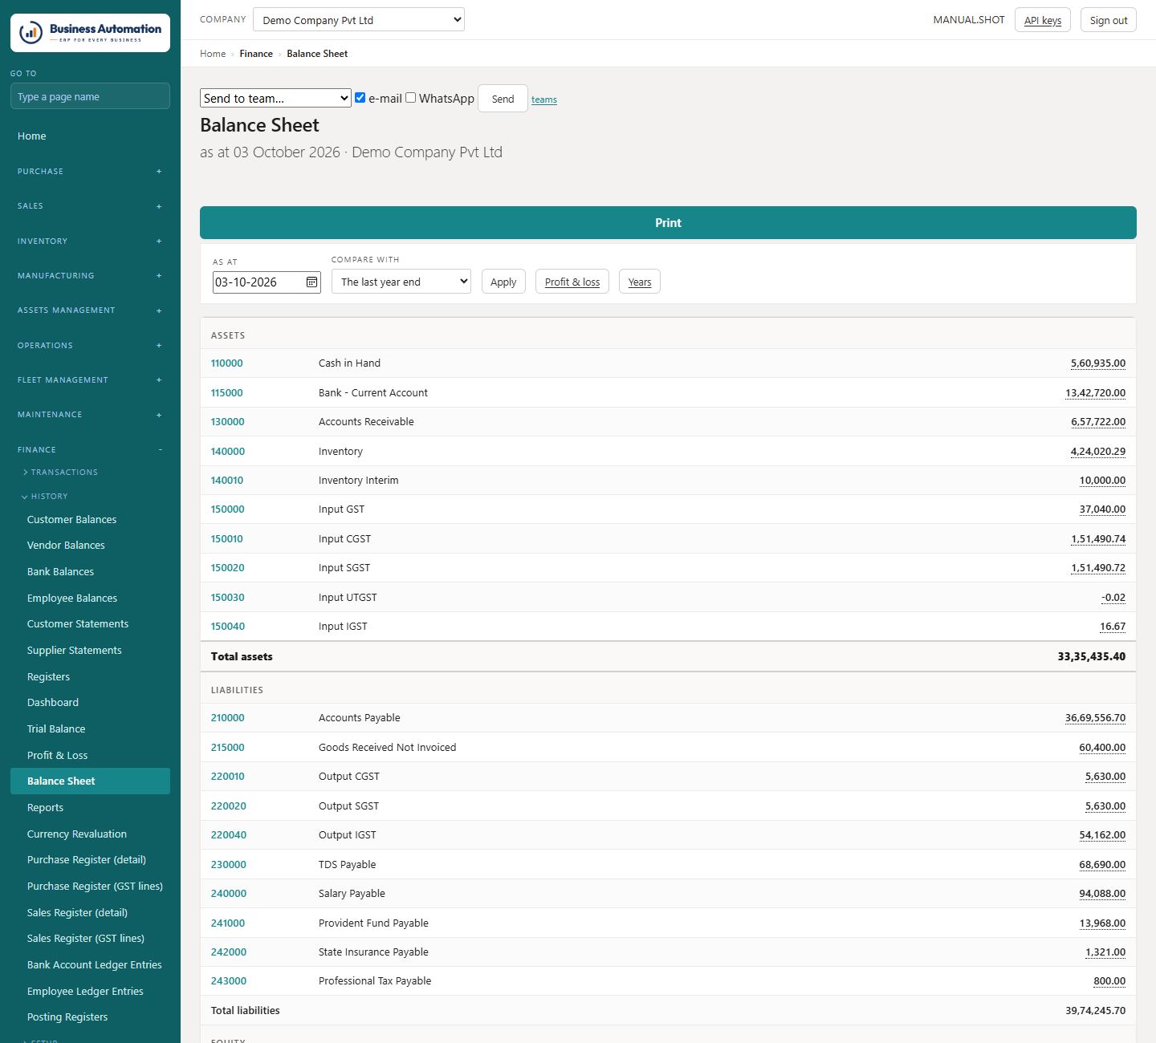The width and height of the screenshot is (1156, 1043).
Task: Expand the Fleet Management section
Action: point(90,379)
